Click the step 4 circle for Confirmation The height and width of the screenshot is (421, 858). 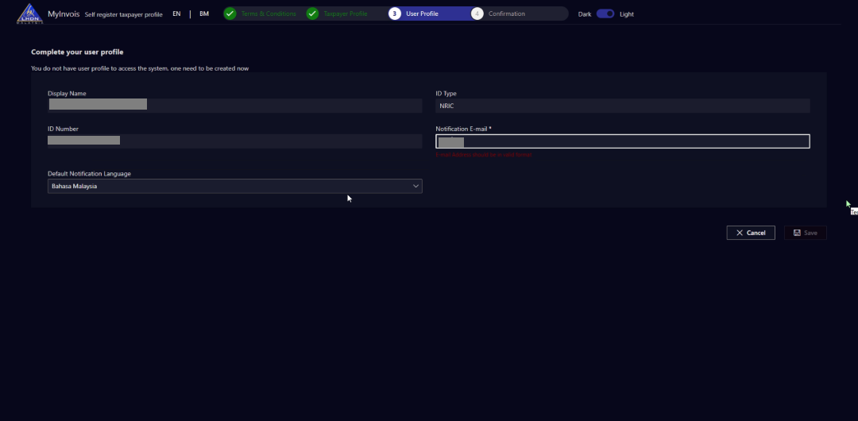[x=477, y=14]
